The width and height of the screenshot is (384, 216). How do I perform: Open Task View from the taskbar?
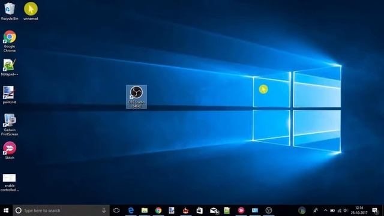(116, 211)
